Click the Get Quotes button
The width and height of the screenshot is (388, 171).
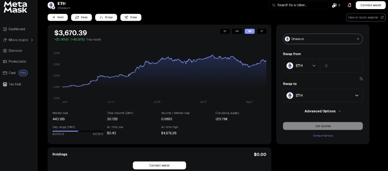click(x=323, y=126)
